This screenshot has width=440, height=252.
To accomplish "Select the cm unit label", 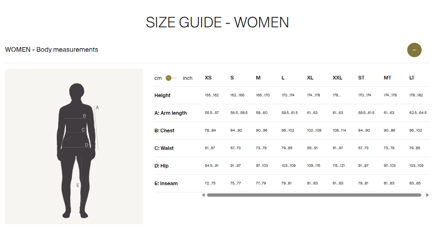I will (x=158, y=78).
